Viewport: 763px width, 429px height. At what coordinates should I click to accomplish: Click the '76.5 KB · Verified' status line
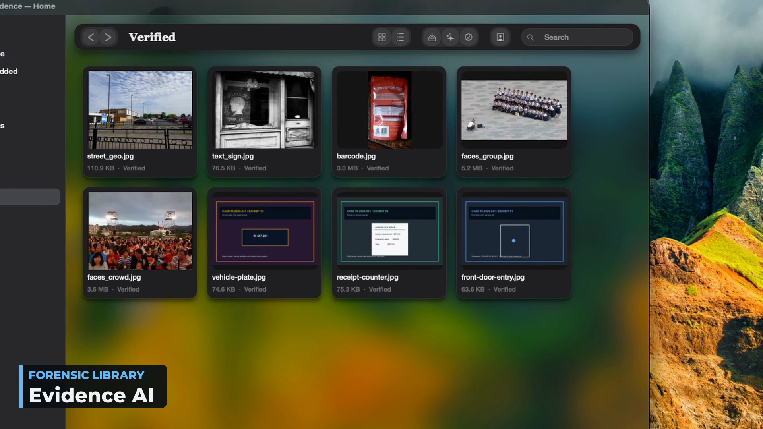point(239,168)
